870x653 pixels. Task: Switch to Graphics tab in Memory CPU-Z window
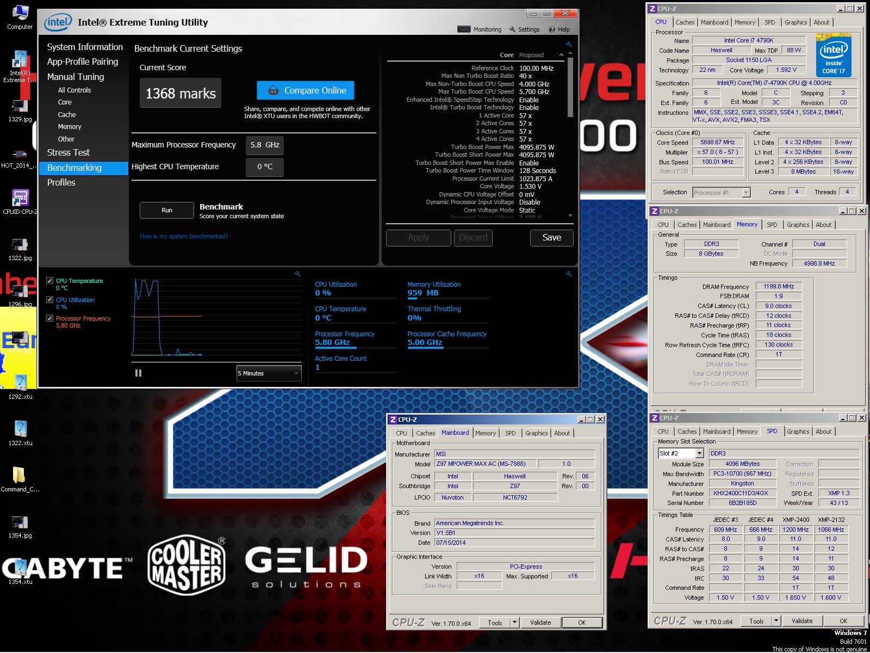[798, 225]
